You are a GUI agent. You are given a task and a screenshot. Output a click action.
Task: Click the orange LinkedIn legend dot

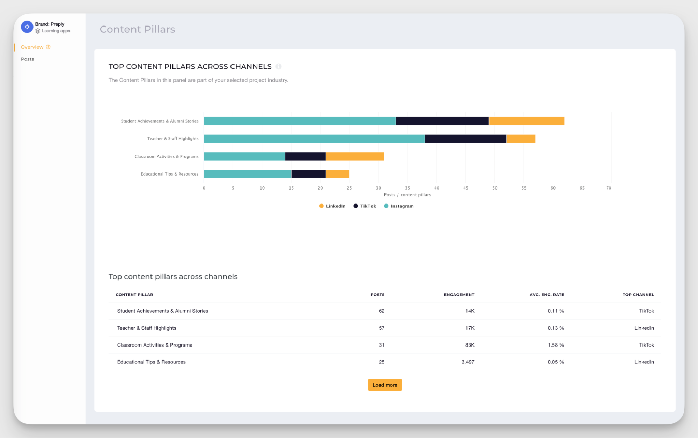[321, 206]
